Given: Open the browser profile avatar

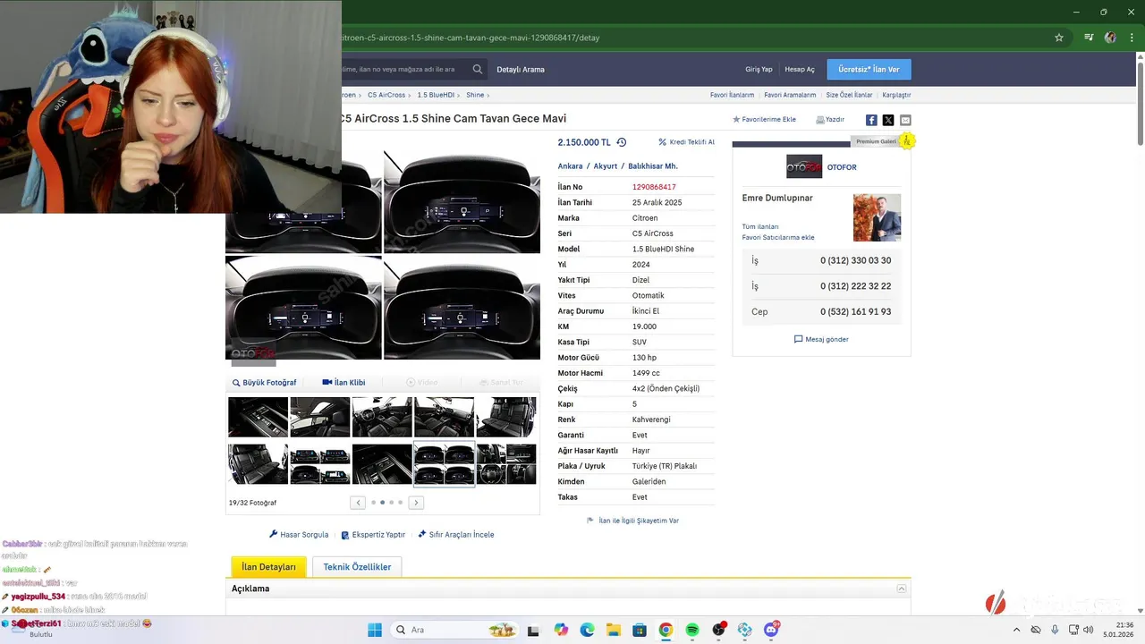Looking at the screenshot, I should (1110, 38).
